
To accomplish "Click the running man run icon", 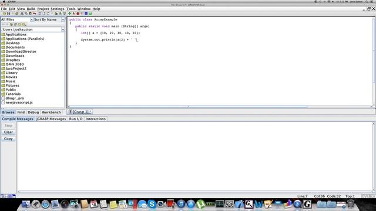I will (74, 13).
